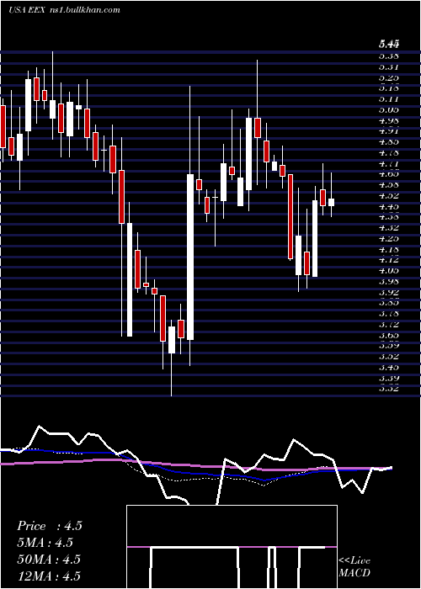Image resolution: width=421 pixels, height=589 pixels.
Task: Click the 3.39 price axis label
Action: [389, 378]
